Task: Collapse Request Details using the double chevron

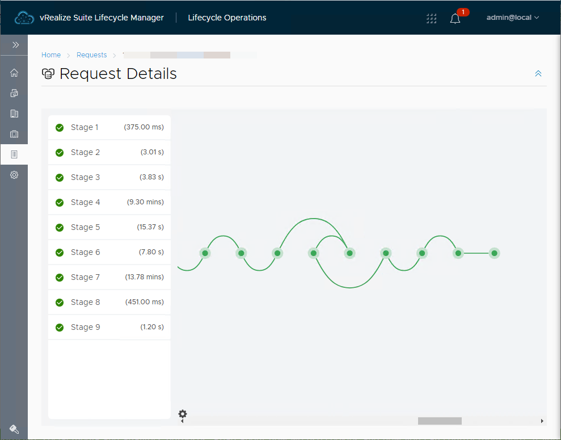Action: pyautogui.click(x=538, y=73)
